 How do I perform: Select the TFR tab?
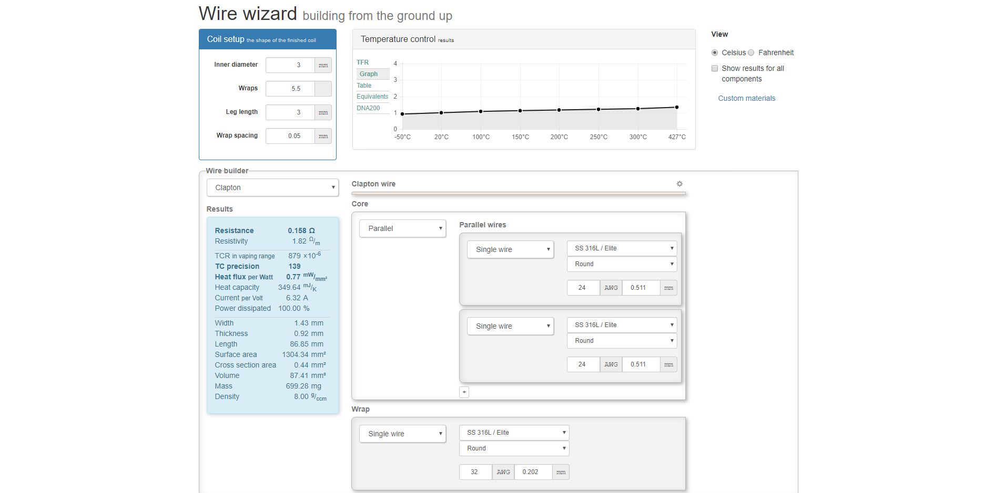(362, 62)
